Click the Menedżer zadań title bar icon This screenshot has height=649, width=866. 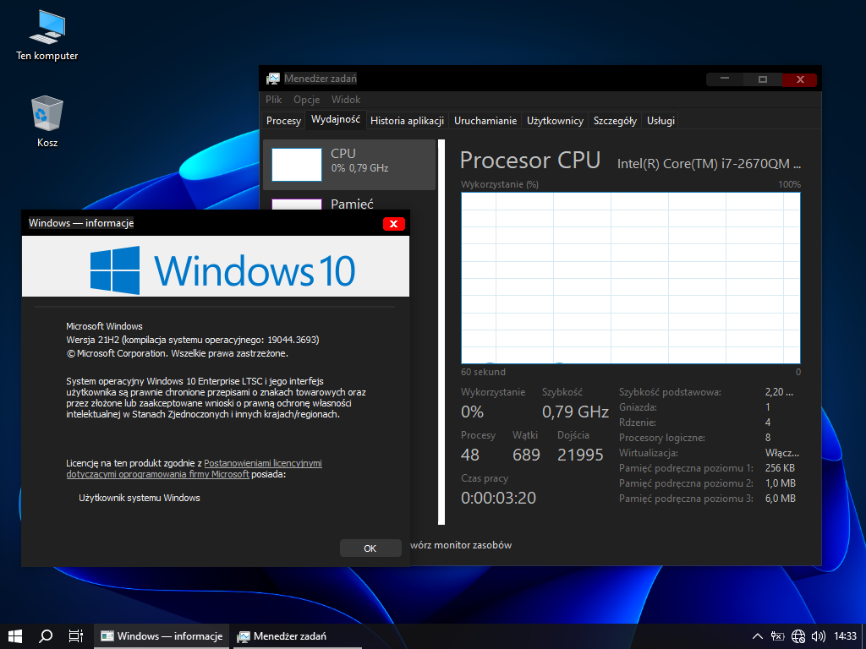point(273,79)
